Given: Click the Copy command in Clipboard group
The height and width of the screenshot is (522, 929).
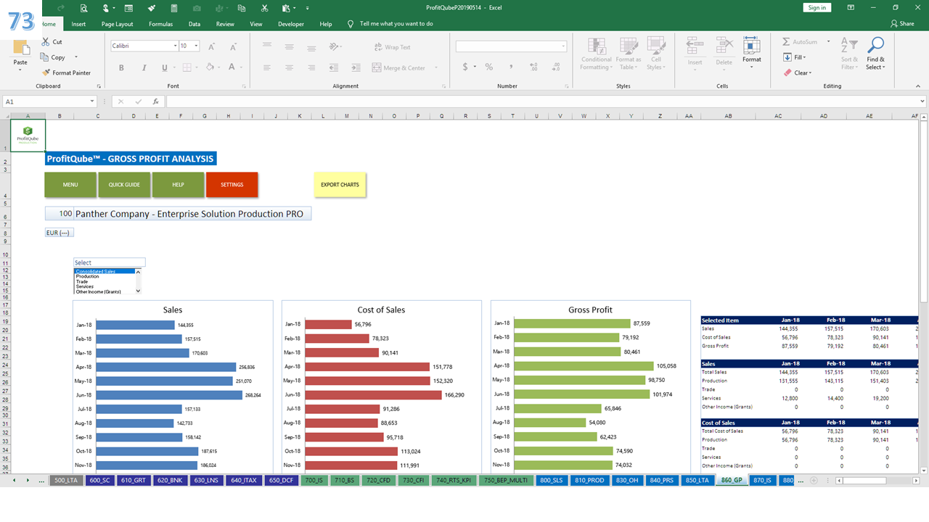Looking at the screenshot, I should (x=53, y=57).
